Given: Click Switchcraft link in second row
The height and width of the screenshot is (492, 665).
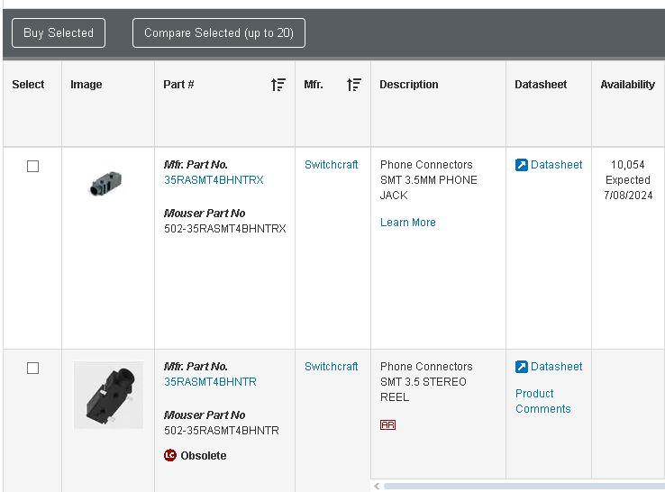Looking at the screenshot, I should [331, 367].
